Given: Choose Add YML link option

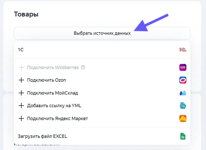Looking at the screenshot, I should [102, 106].
